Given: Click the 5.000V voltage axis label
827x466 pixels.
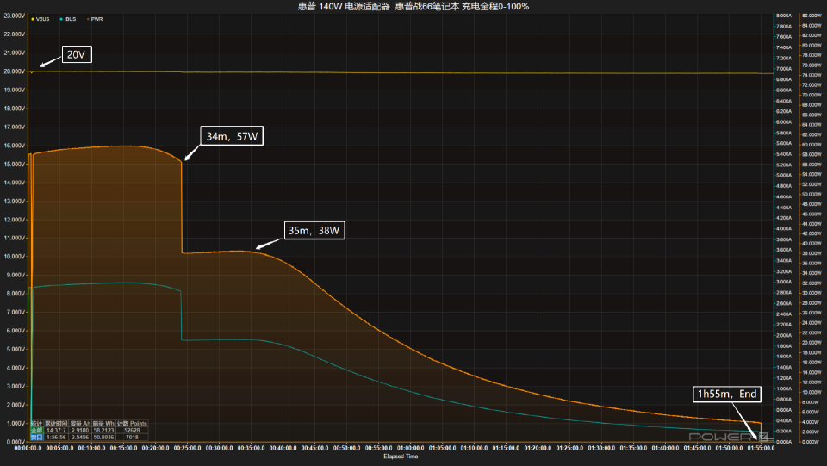Looking at the screenshot, I should [16, 350].
